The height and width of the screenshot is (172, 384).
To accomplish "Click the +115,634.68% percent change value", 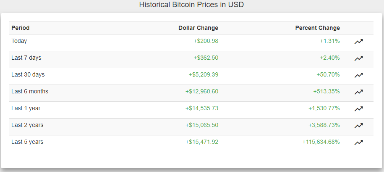I will 321,142.
